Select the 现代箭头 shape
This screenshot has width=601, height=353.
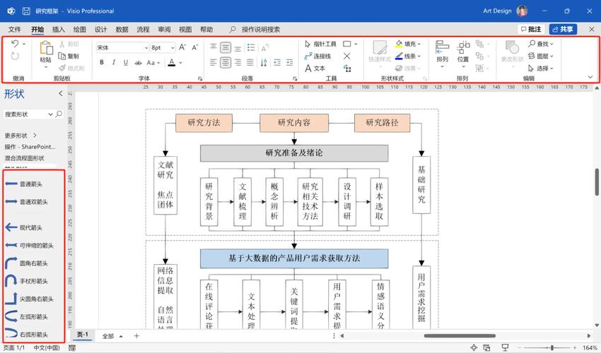coord(24,227)
